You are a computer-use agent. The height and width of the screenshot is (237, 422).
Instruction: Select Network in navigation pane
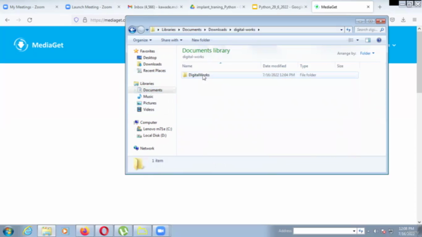coord(147,148)
